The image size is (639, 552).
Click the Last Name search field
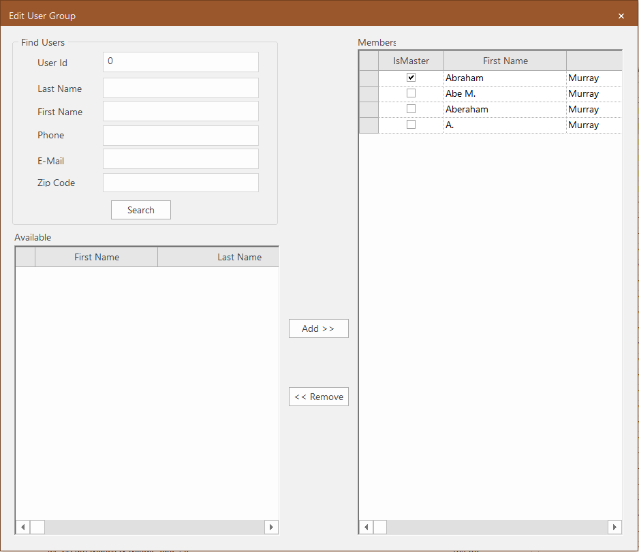point(181,87)
